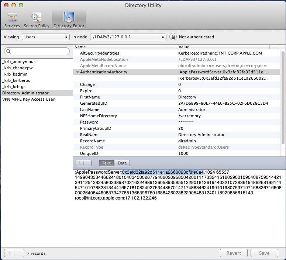Screen dimensions: 286x260
Task: Click the attribute table vertical scrollbar
Action: click(283, 97)
